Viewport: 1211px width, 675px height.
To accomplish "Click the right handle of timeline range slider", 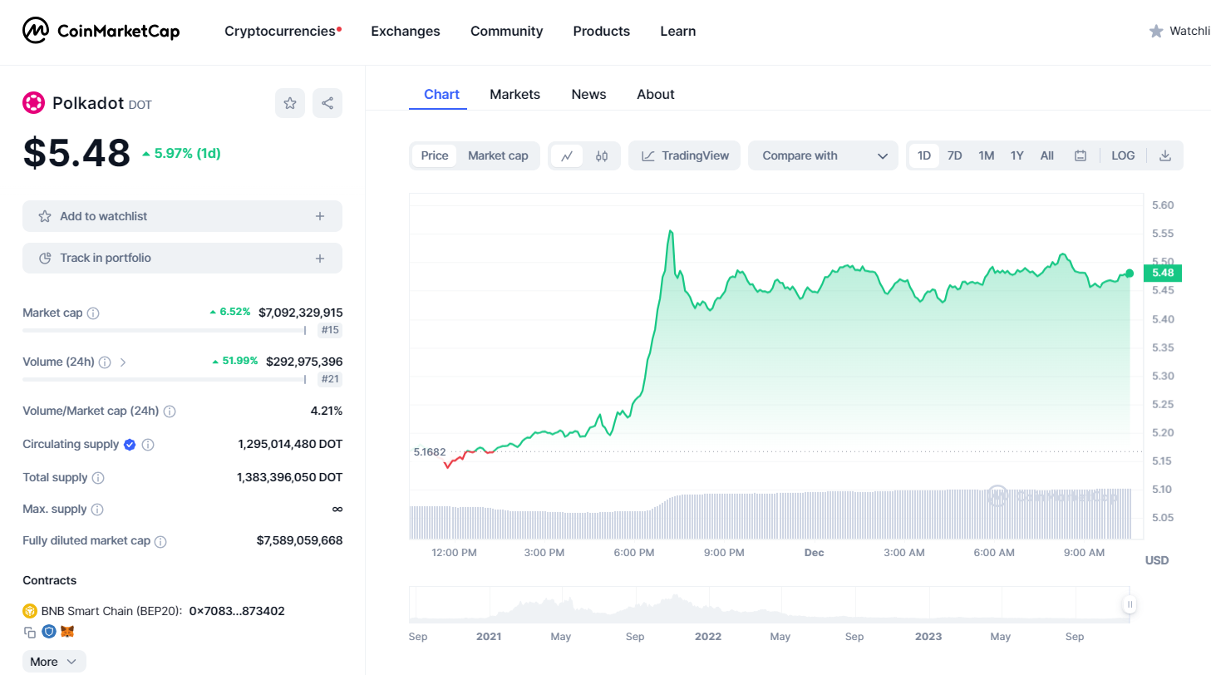I will [1130, 604].
